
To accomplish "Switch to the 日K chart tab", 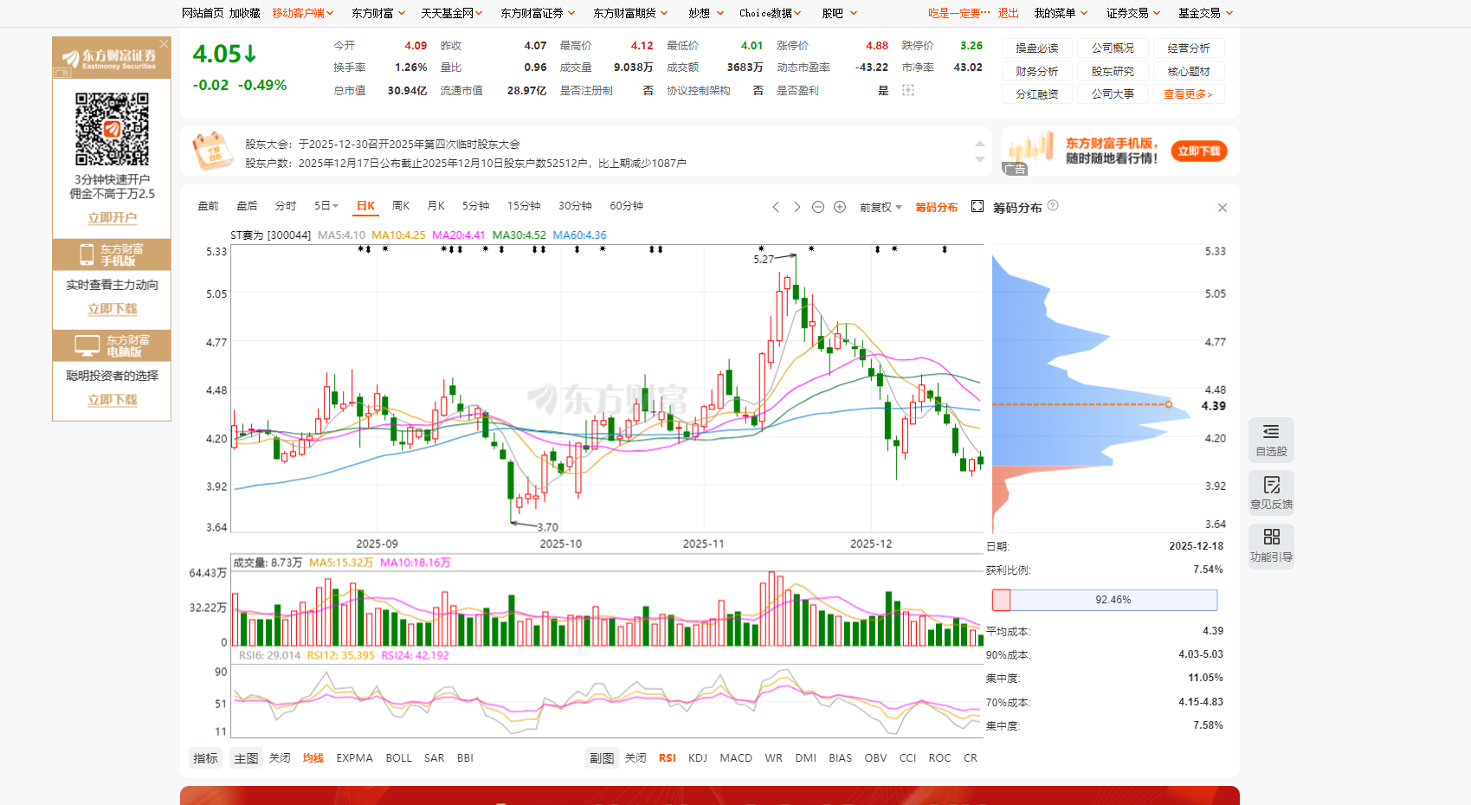I will pos(365,206).
